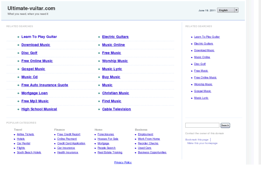Image resolution: width=261 pixels, height=195 pixels.
Task: Open 'Free Credit Report' finance link
Action: point(69,134)
